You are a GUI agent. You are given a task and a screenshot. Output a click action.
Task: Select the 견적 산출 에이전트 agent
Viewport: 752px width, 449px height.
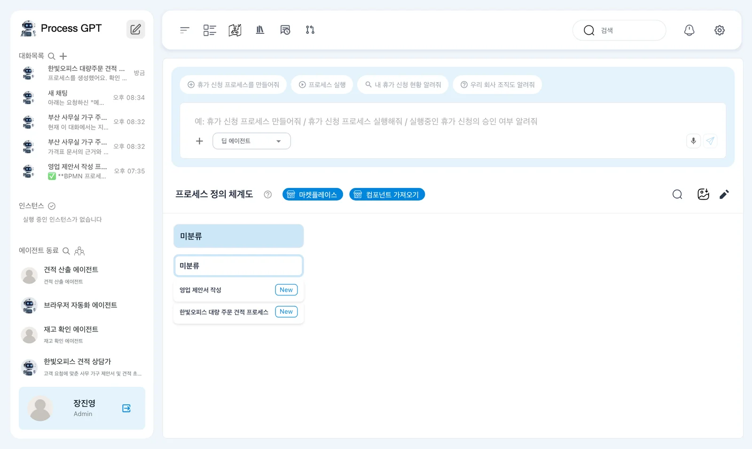point(82,275)
